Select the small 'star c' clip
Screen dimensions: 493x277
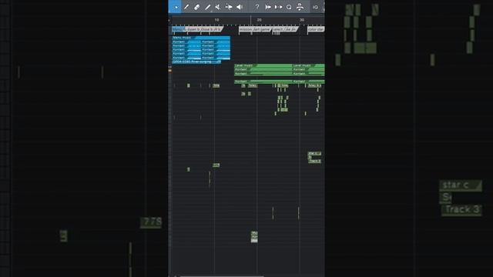coord(314,153)
